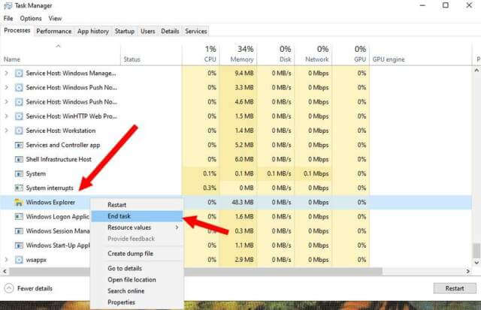Click the Service Host: Windows Manage... process icon
Screen dimensions: 481x310
click(19, 74)
